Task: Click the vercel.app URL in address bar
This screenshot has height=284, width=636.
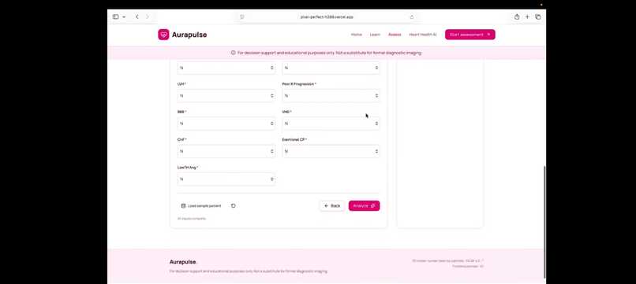Action: click(x=327, y=17)
